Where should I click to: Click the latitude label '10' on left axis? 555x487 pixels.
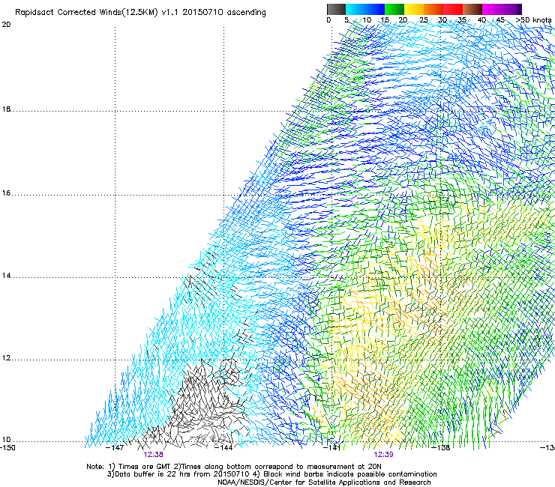(x=6, y=440)
